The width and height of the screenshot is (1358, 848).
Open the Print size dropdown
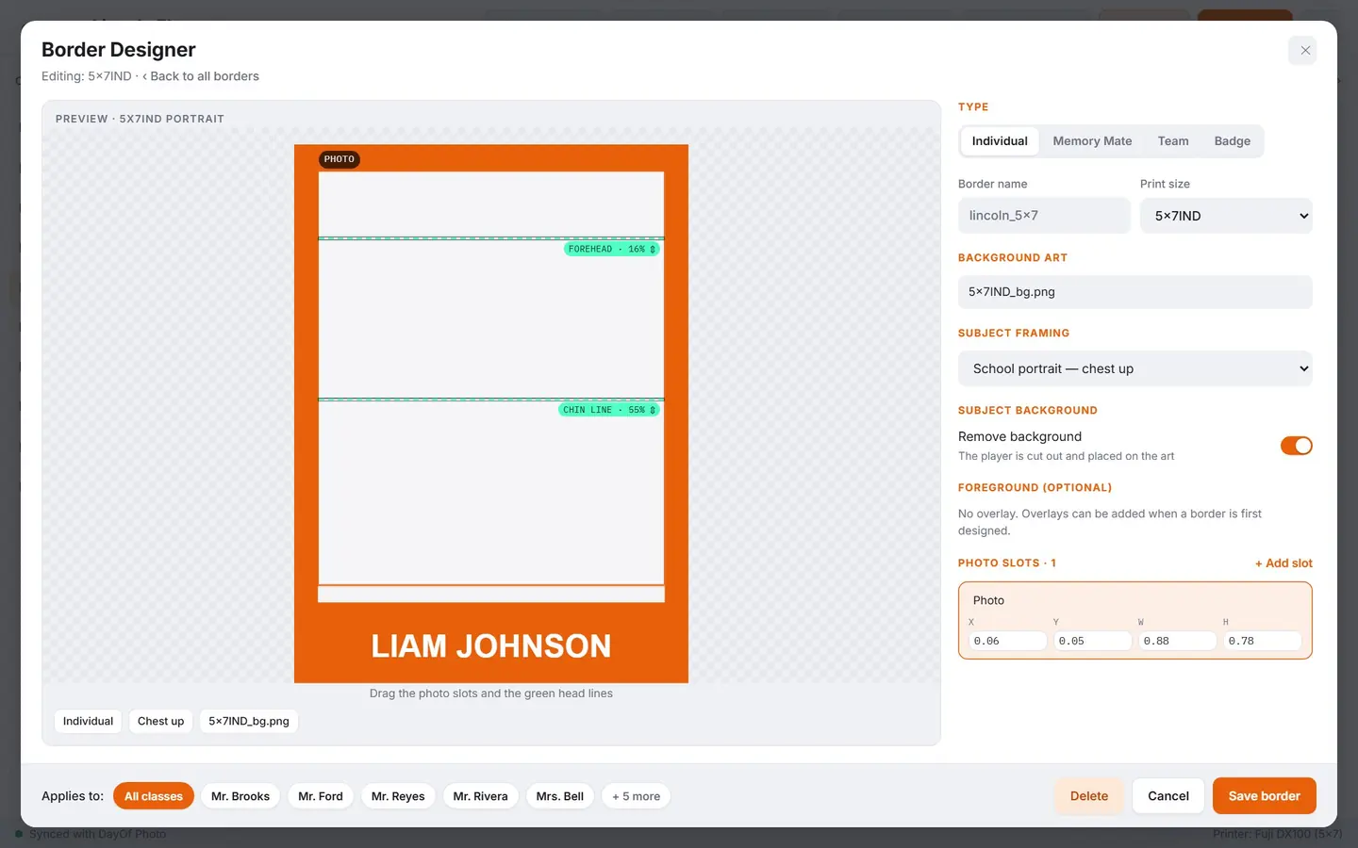(x=1226, y=216)
